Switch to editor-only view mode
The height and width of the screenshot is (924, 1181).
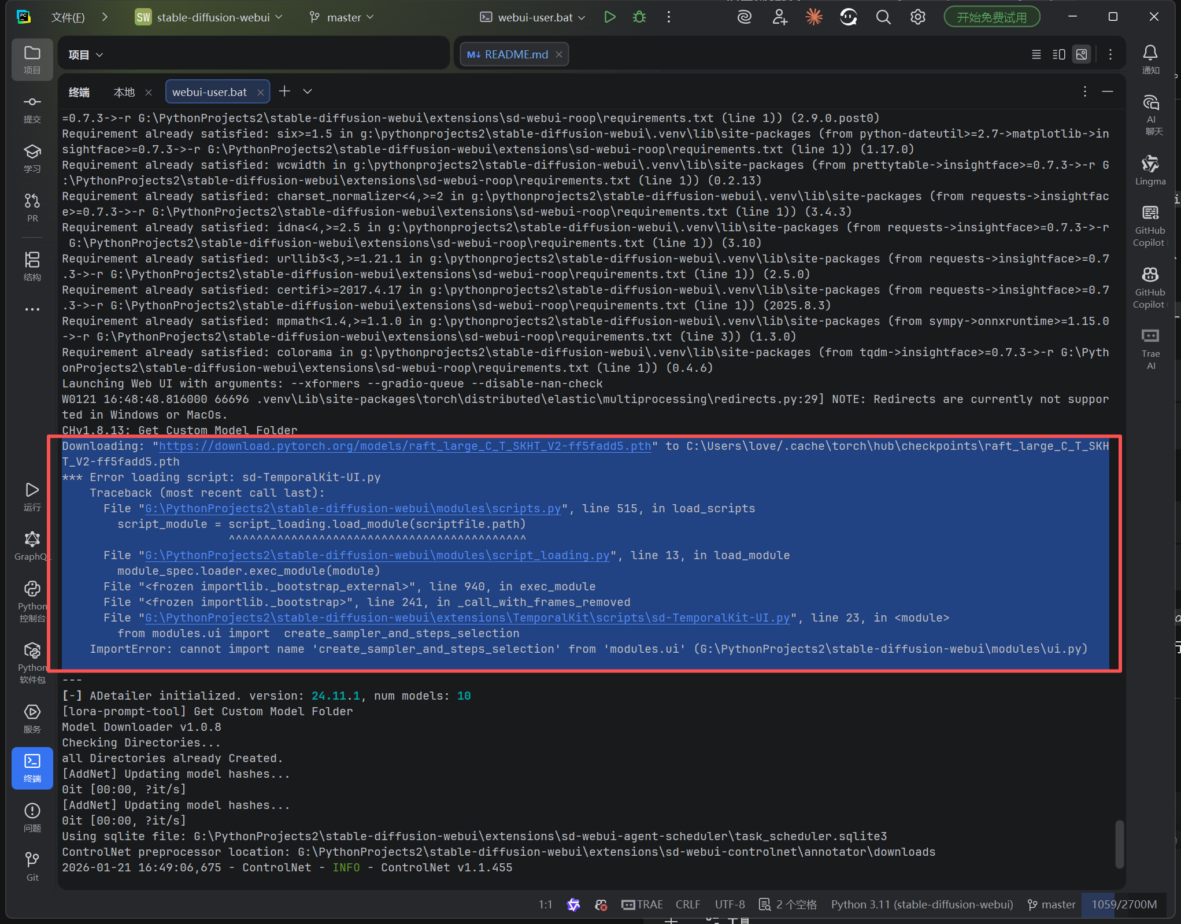[x=1036, y=54]
